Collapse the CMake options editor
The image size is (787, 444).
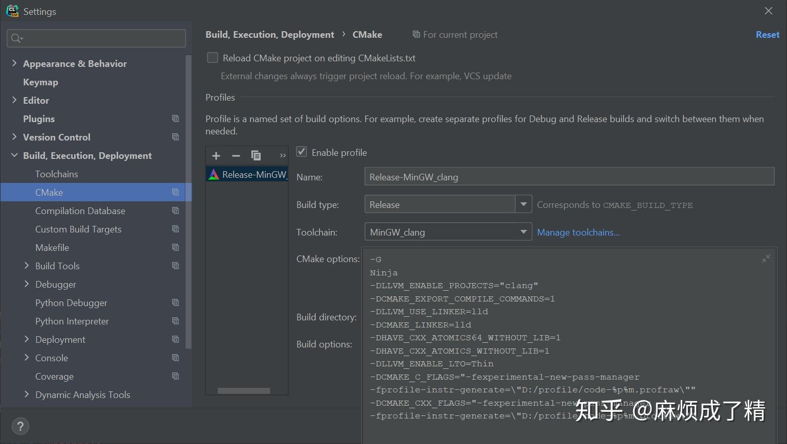[766, 259]
